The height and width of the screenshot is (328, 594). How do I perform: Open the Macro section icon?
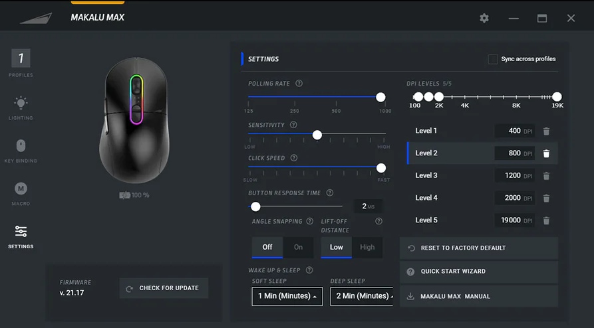(21, 189)
